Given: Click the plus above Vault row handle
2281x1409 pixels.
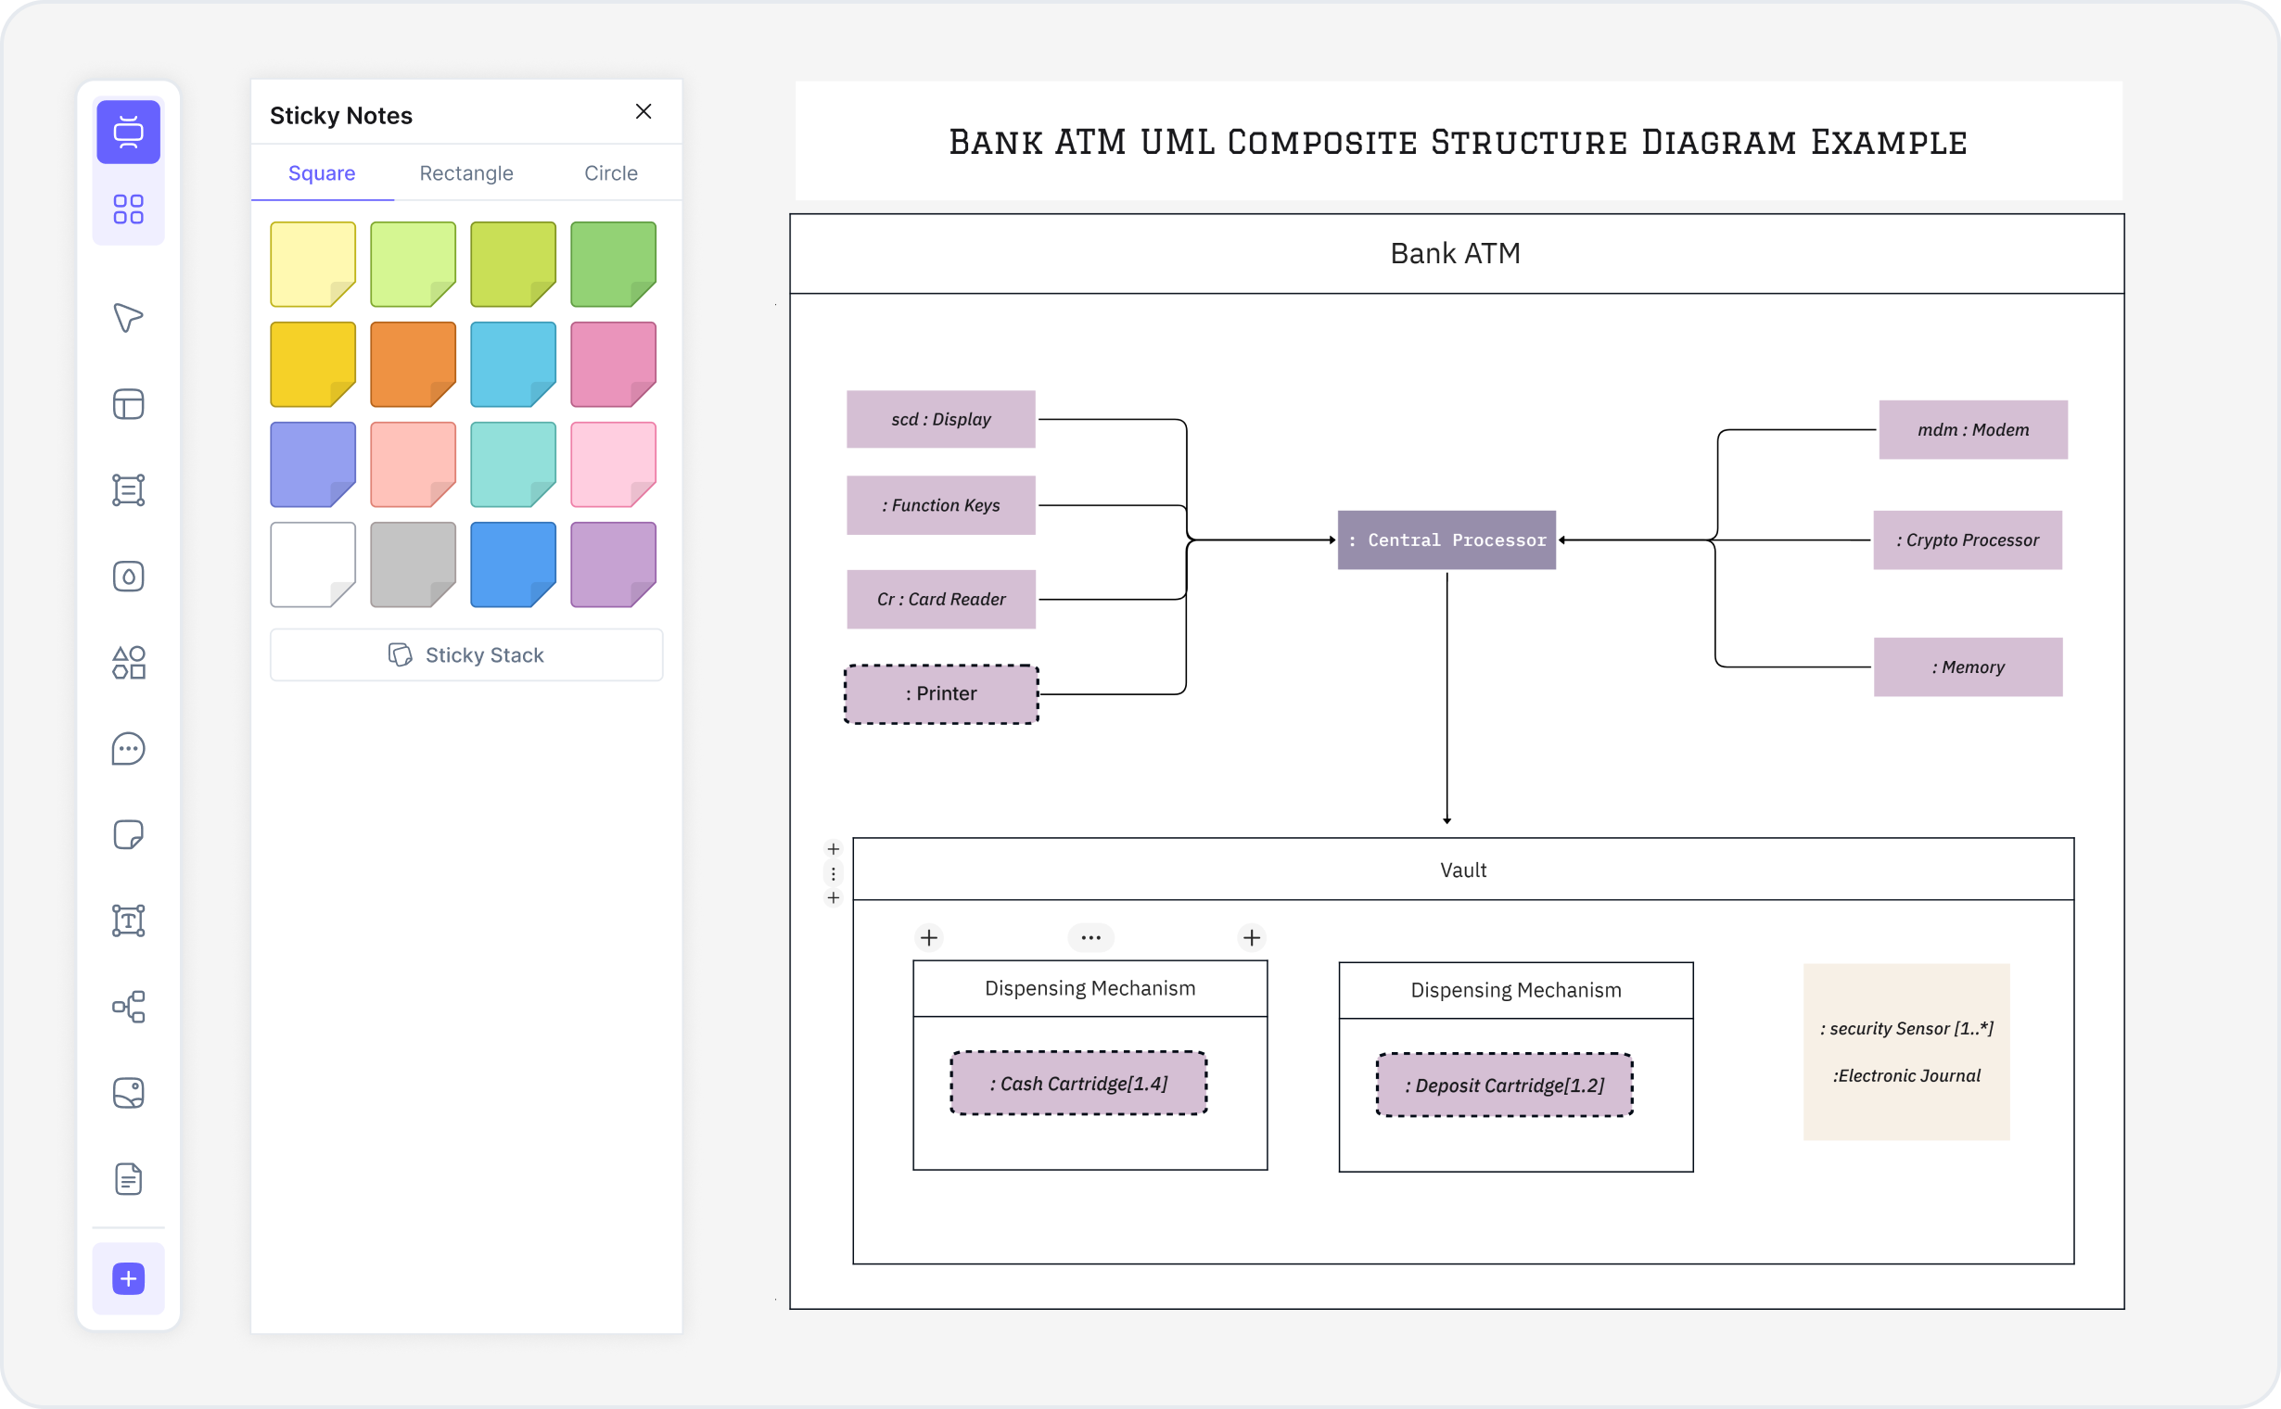Looking at the screenshot, I should point(834,849).
